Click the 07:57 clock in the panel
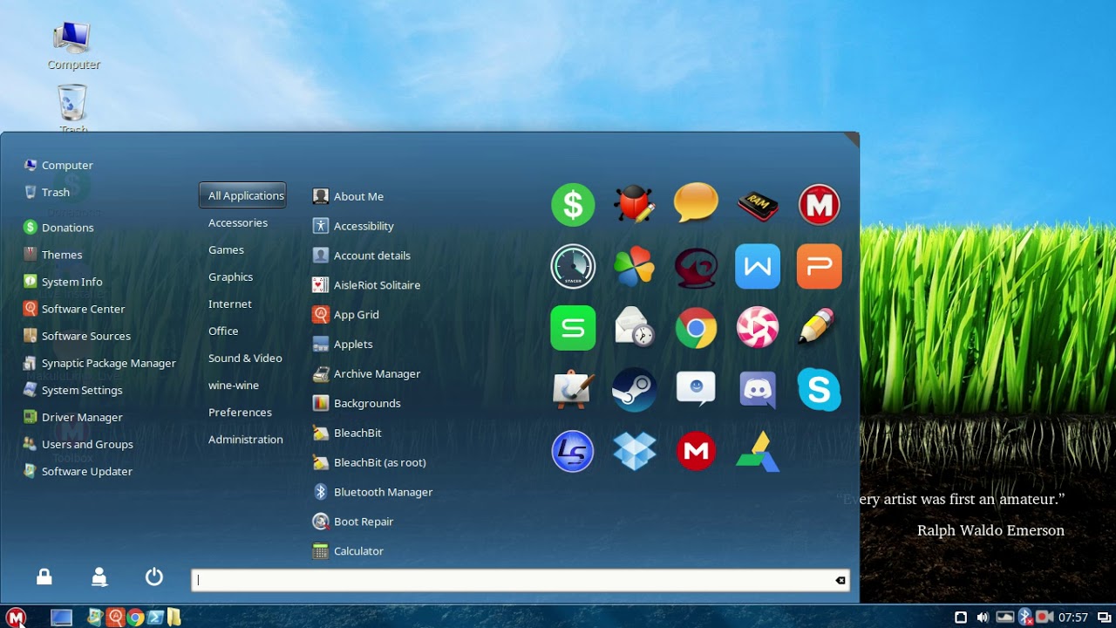The image size is (1116, 628). pyautogui.click(x=1073, y=618)
